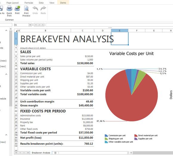Viewport: 173px width, 156px height.
Task: Select column E header
Action: (x=120, y=30)
